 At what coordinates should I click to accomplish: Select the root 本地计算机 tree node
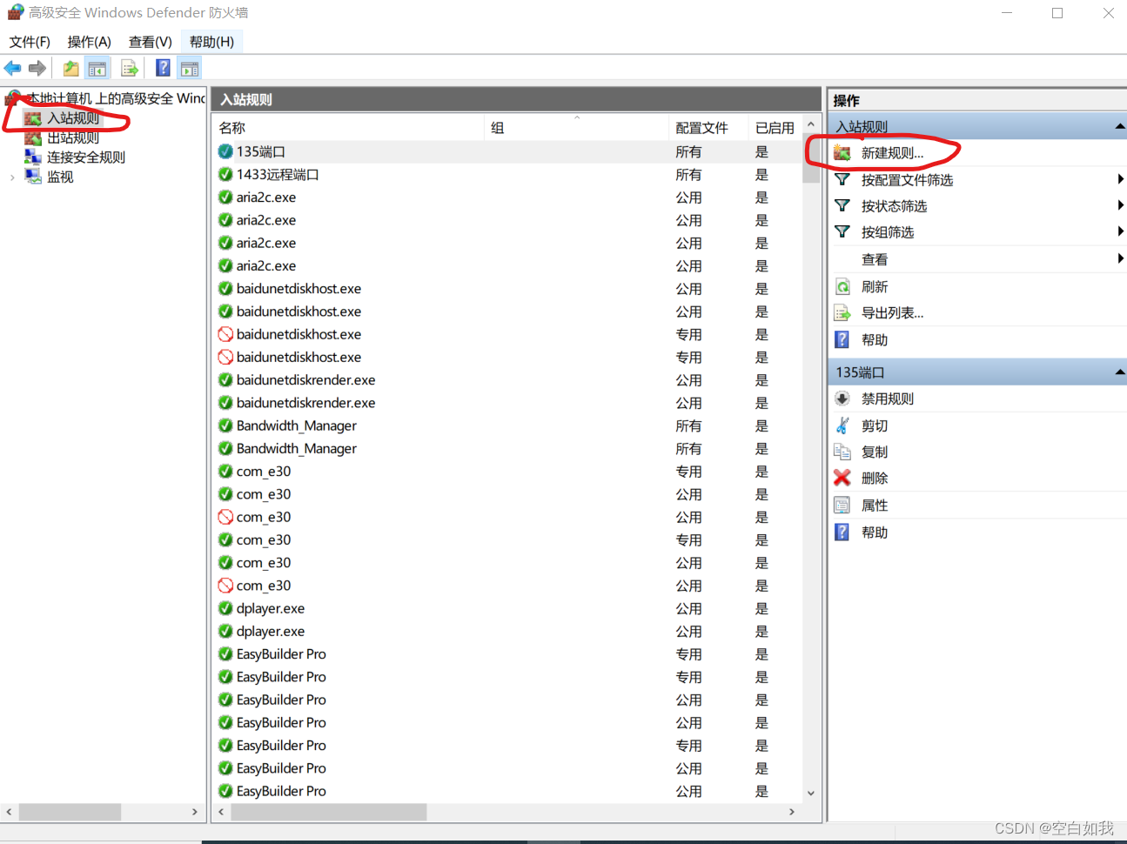coord(116,98)
